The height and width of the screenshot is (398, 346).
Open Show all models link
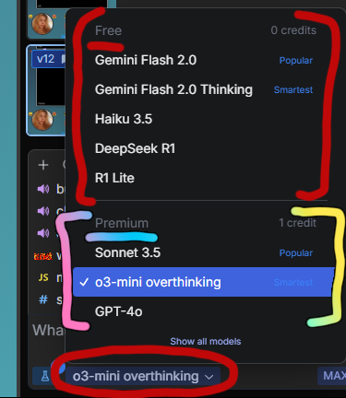(206, 341)
